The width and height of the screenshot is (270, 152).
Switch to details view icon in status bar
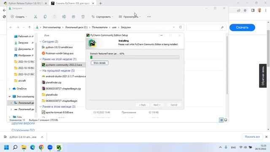[x=221, y=120]
